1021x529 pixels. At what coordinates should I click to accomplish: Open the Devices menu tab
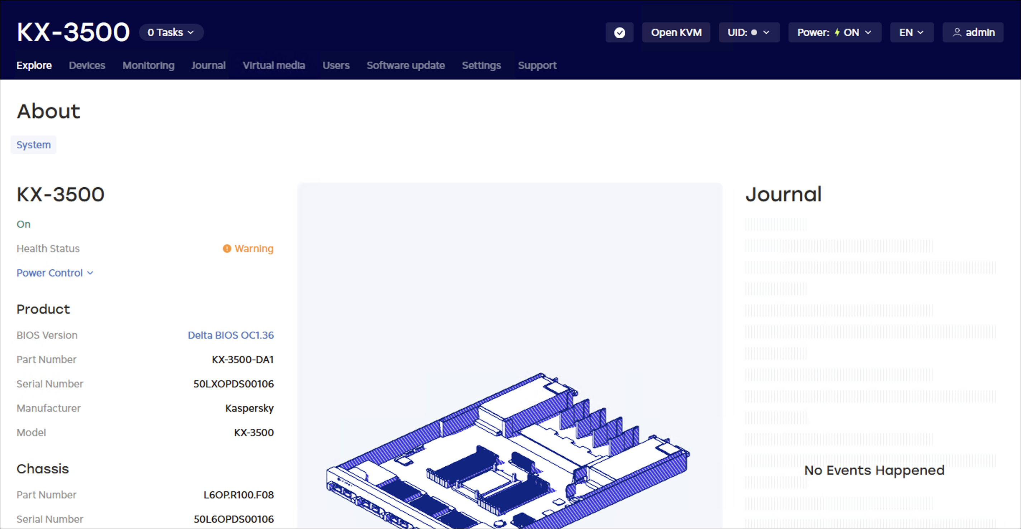[87, 65]
